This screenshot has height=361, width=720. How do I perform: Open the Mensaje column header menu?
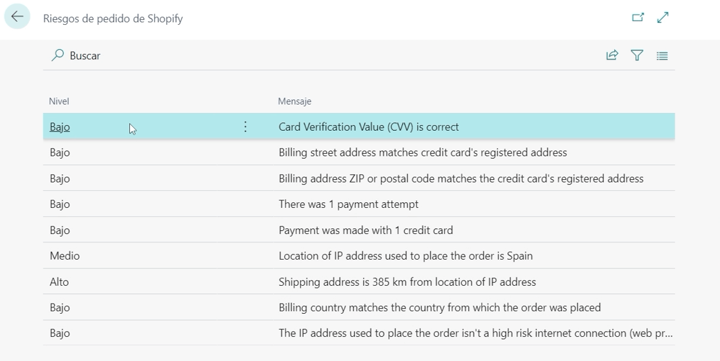294,101
